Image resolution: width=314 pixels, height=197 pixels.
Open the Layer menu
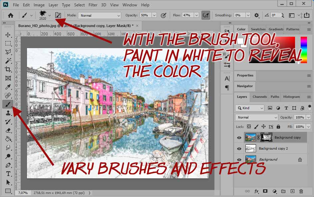[x=53, y=5]
